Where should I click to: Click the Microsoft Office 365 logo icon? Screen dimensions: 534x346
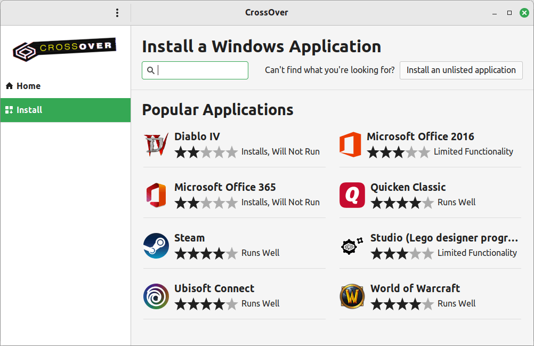click(156, 195)
